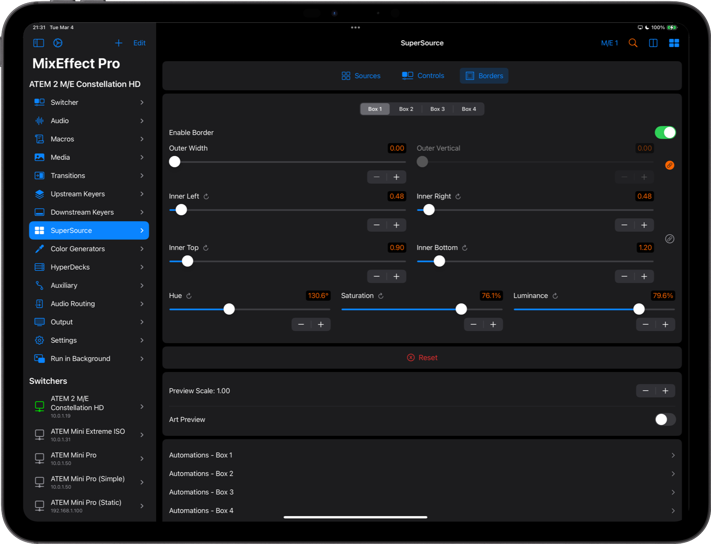Open ATEM Mini Pro (Static) chevron
711x544 pixels.
coord(142,506)
